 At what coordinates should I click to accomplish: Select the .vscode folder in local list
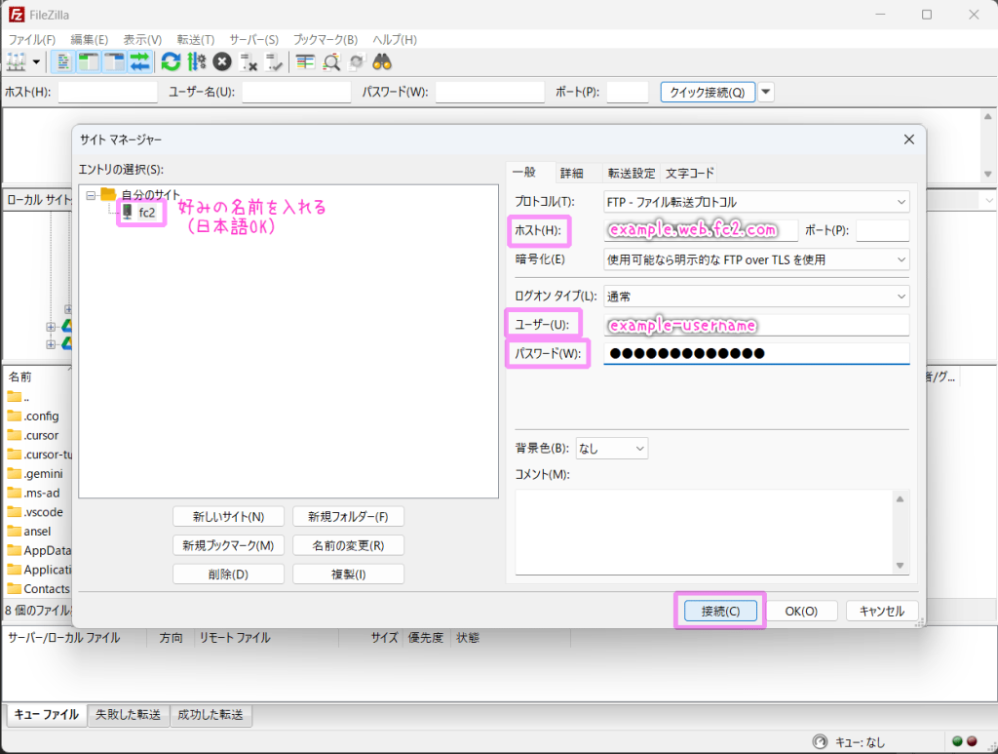coord(35,512)
